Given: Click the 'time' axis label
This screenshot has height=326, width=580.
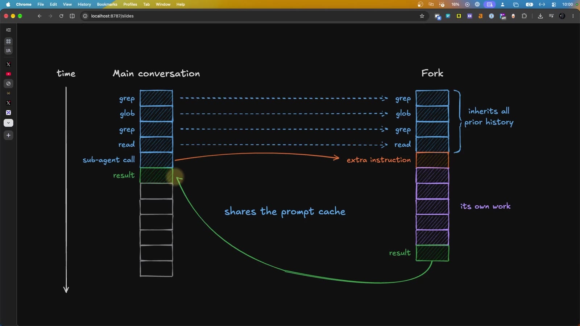Looking at the screenshot, I should [66, 74].
